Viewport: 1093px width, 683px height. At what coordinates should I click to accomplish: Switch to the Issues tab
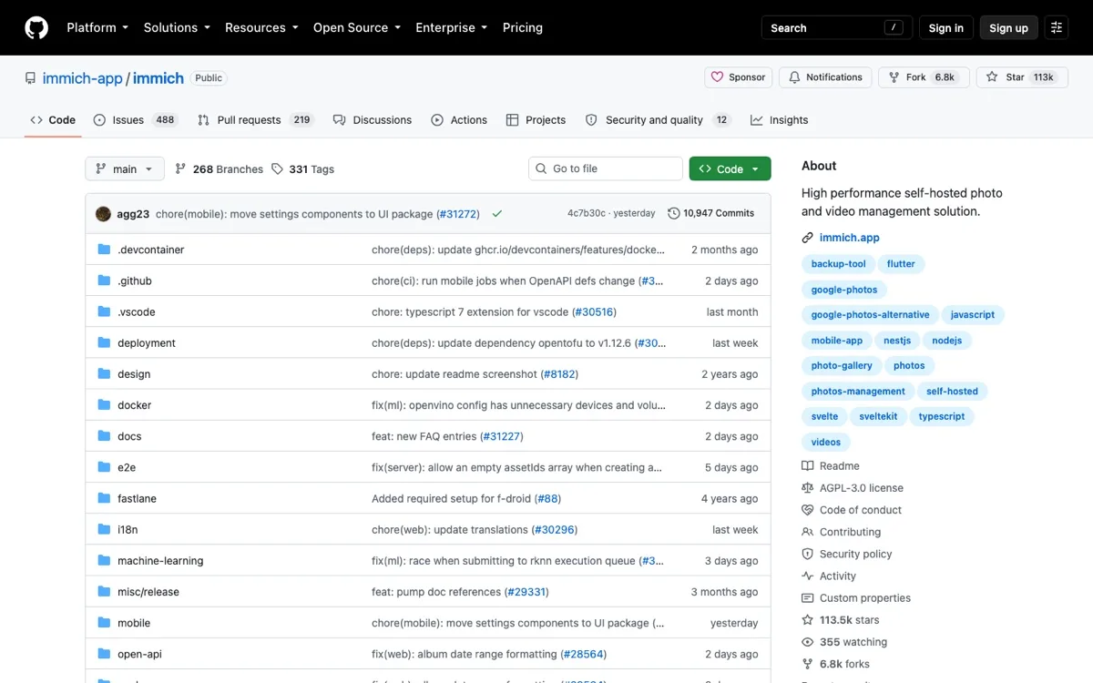point(136,120)
